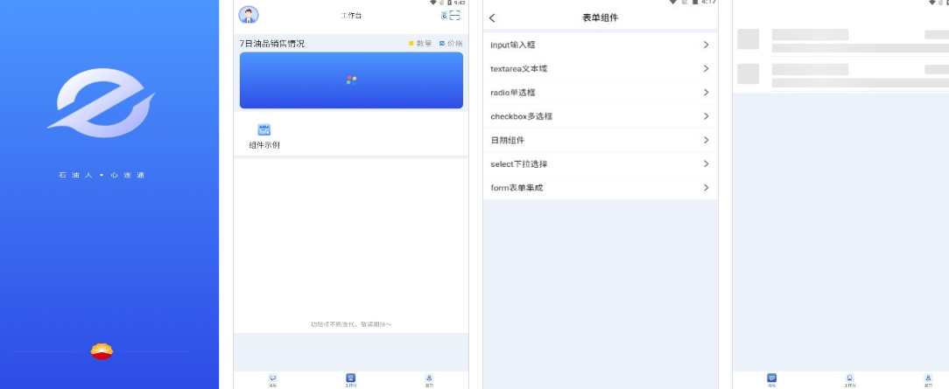Tap the user avatar on the 工作台 screen
This screenshot has height=389, width=949.
(x=248, y=15)
